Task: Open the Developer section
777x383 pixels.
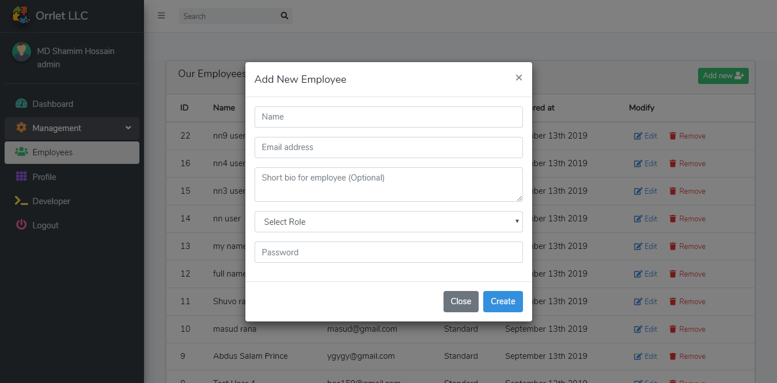Action: click(72, 201)
